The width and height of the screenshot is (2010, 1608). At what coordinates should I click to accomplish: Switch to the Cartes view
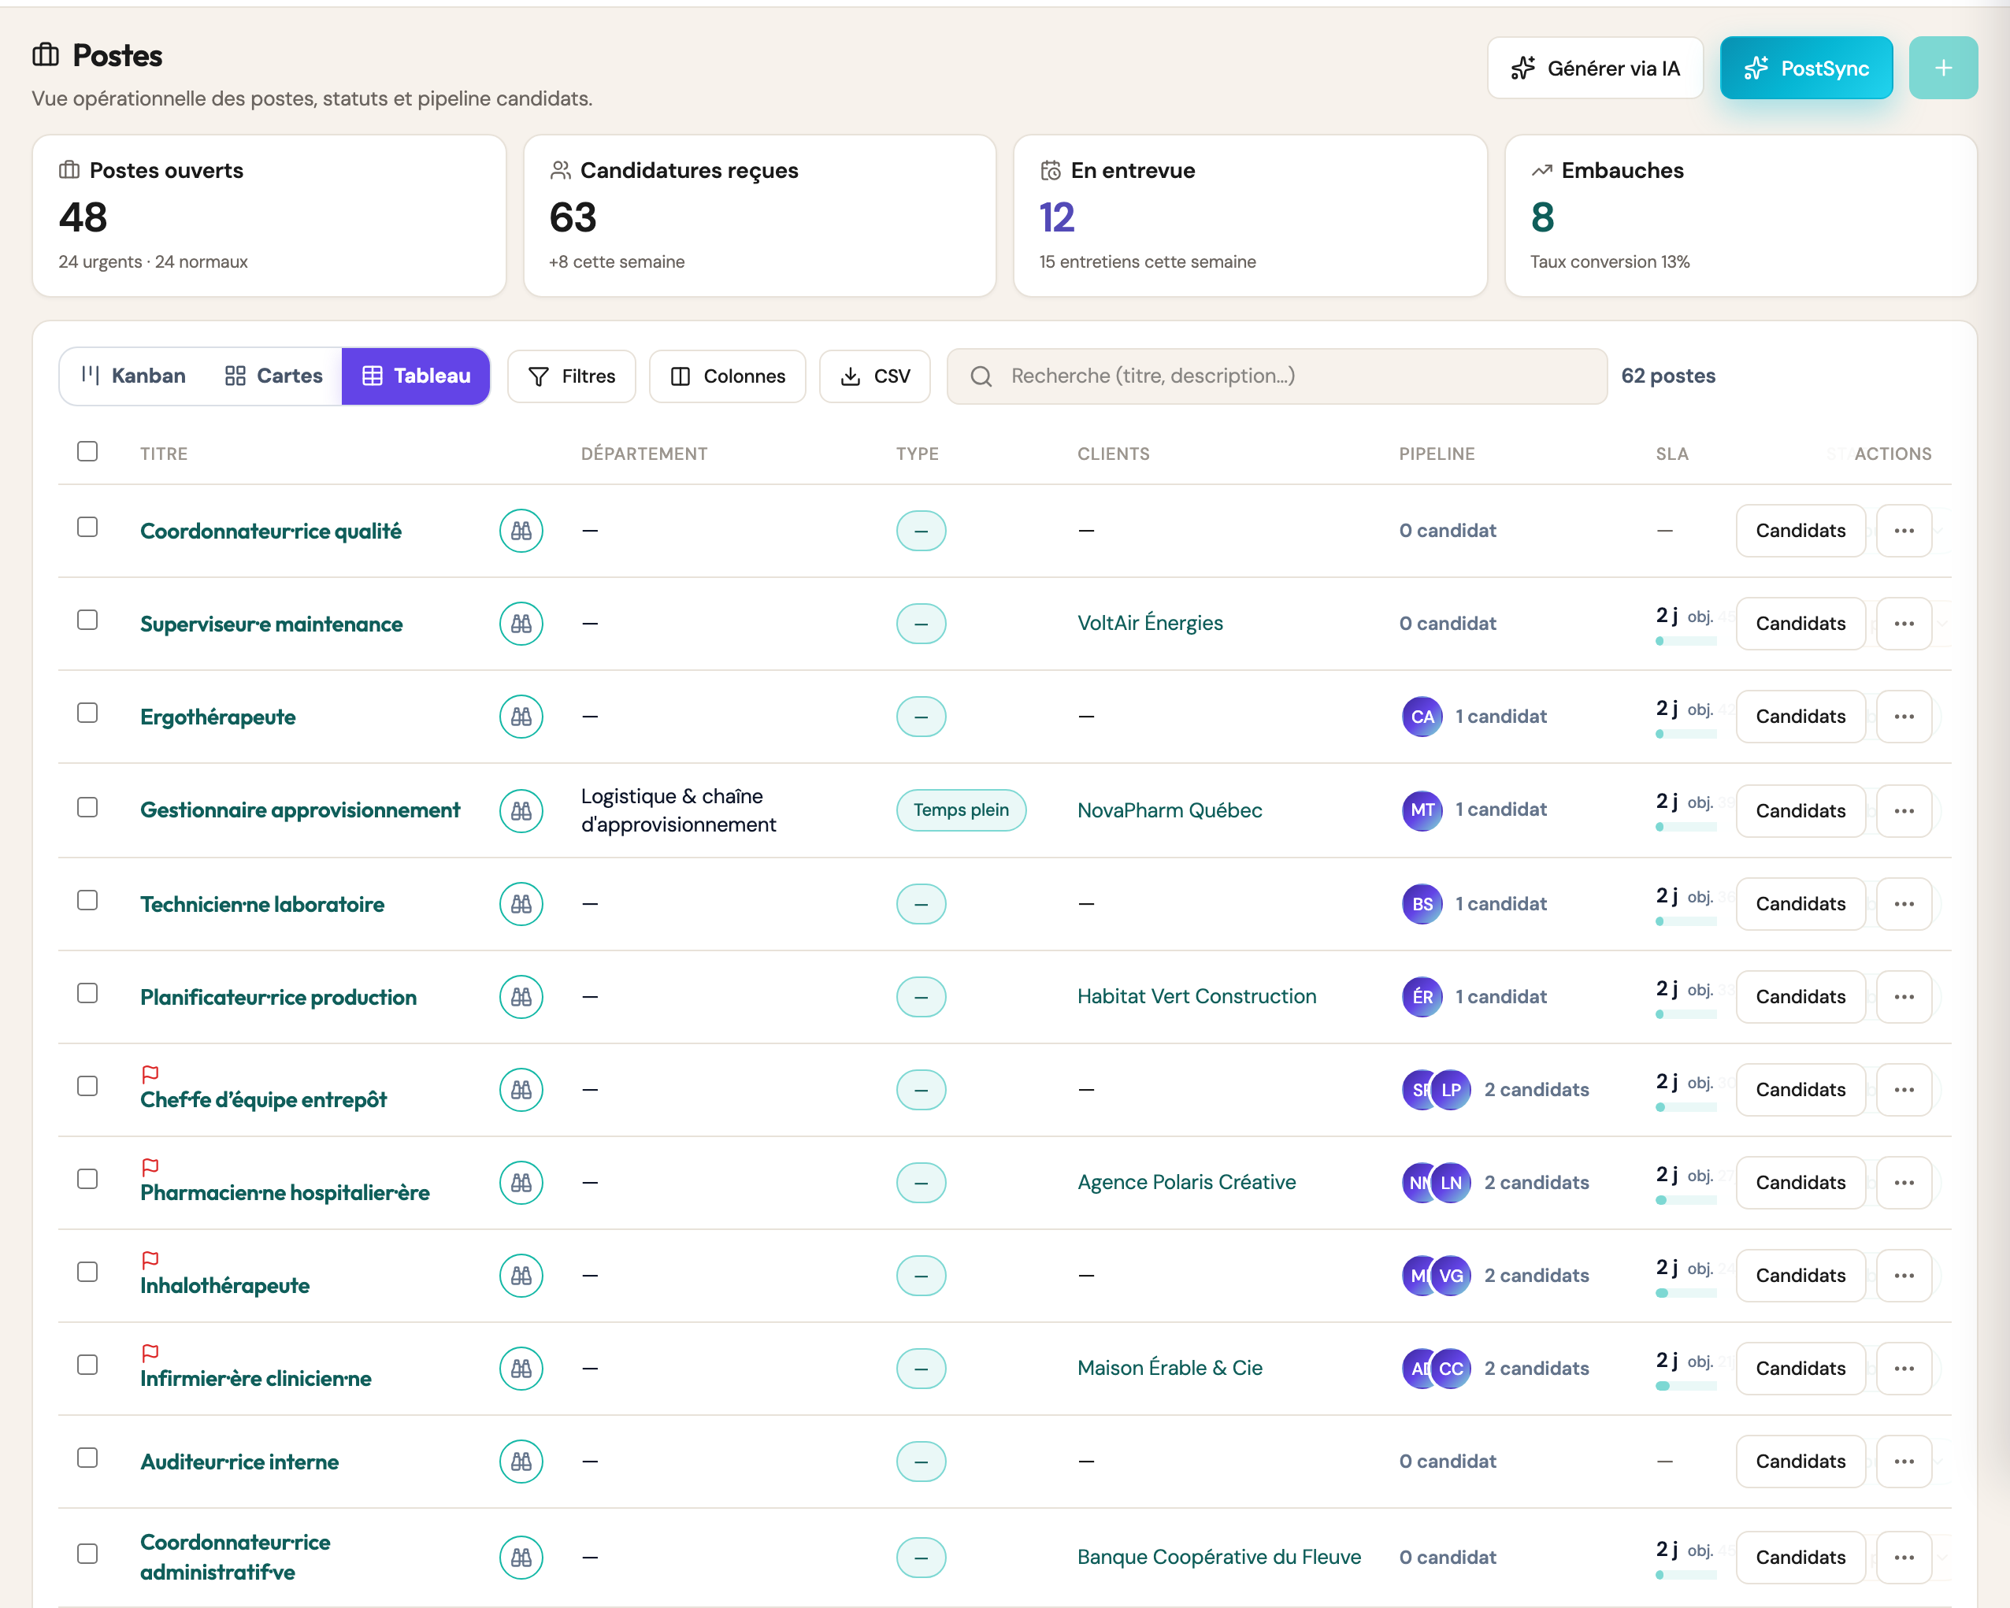pos(273,376)
